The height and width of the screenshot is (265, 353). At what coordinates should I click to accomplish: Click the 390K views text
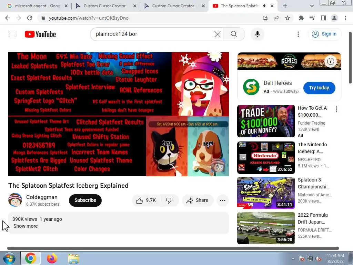coord(25,219)
